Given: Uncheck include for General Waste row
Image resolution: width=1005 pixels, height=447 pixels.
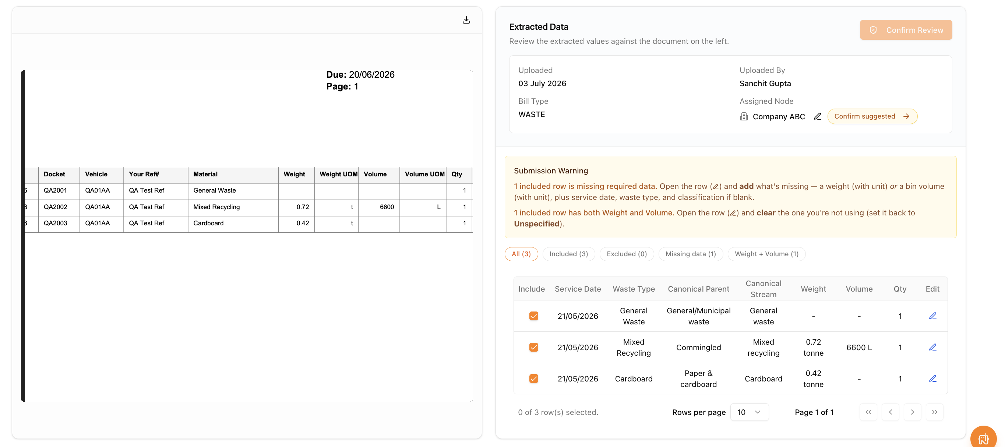Looking at the screenshot, I should (533, 316).
